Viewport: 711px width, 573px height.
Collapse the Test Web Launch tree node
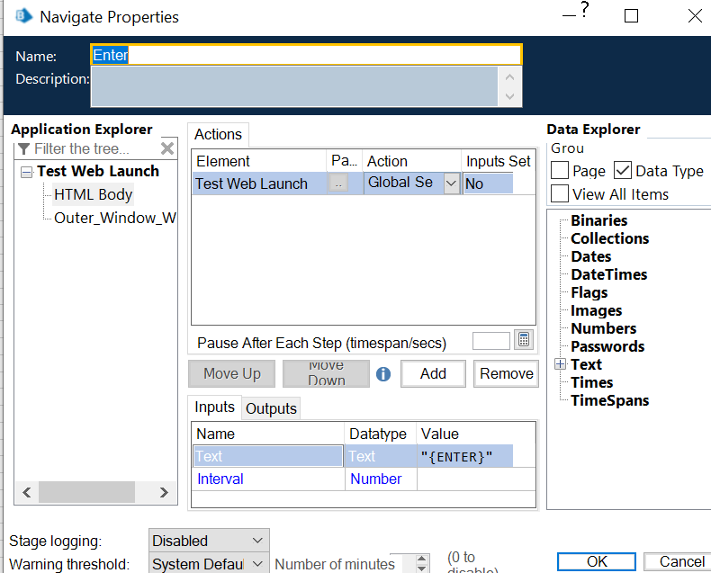tap(26, 172)
